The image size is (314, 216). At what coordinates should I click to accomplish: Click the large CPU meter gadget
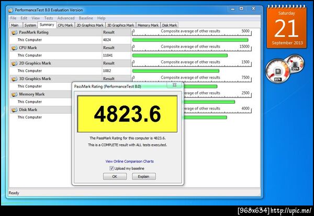277,71
